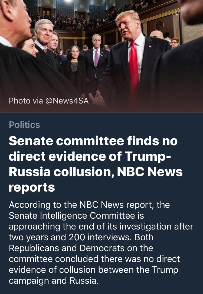Image resolution: width=203 pixels, height=294 pixels.
Task: Click "Russia collusion," in the headline
Action: click(x=62, y=172)
